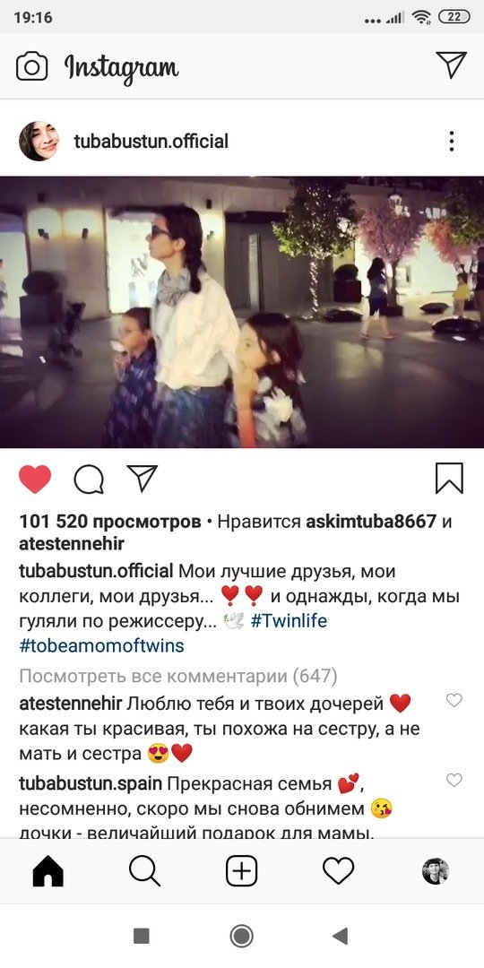This screenshot has height=968, width=484.
Task: Tap the video post to play
Action: [x=242, y=313]
